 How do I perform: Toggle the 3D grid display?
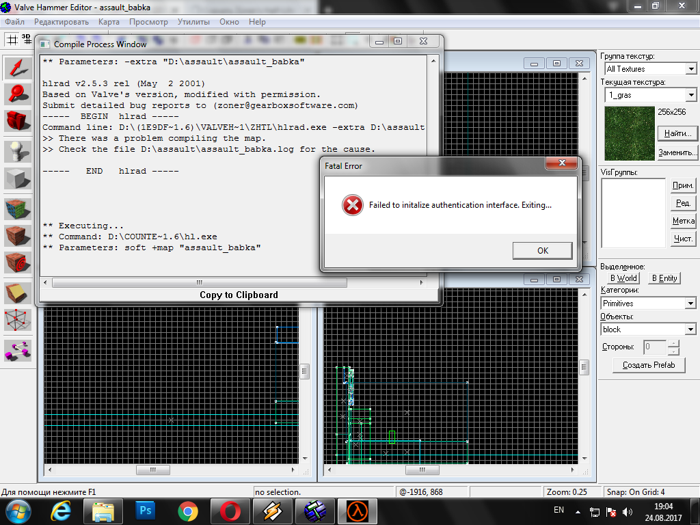coord(27,39)
